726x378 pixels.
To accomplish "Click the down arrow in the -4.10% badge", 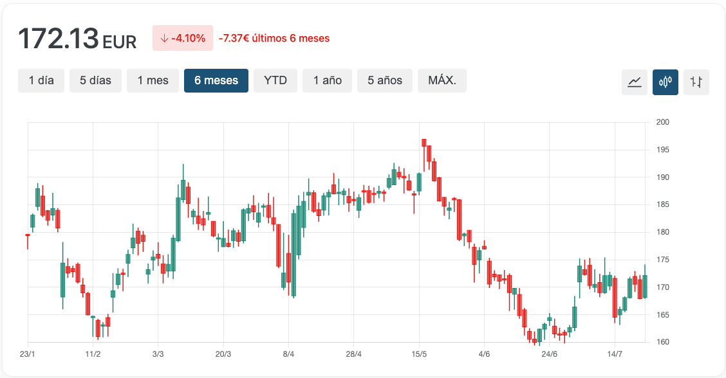I will pyautogui.click(x=164, y=39).
